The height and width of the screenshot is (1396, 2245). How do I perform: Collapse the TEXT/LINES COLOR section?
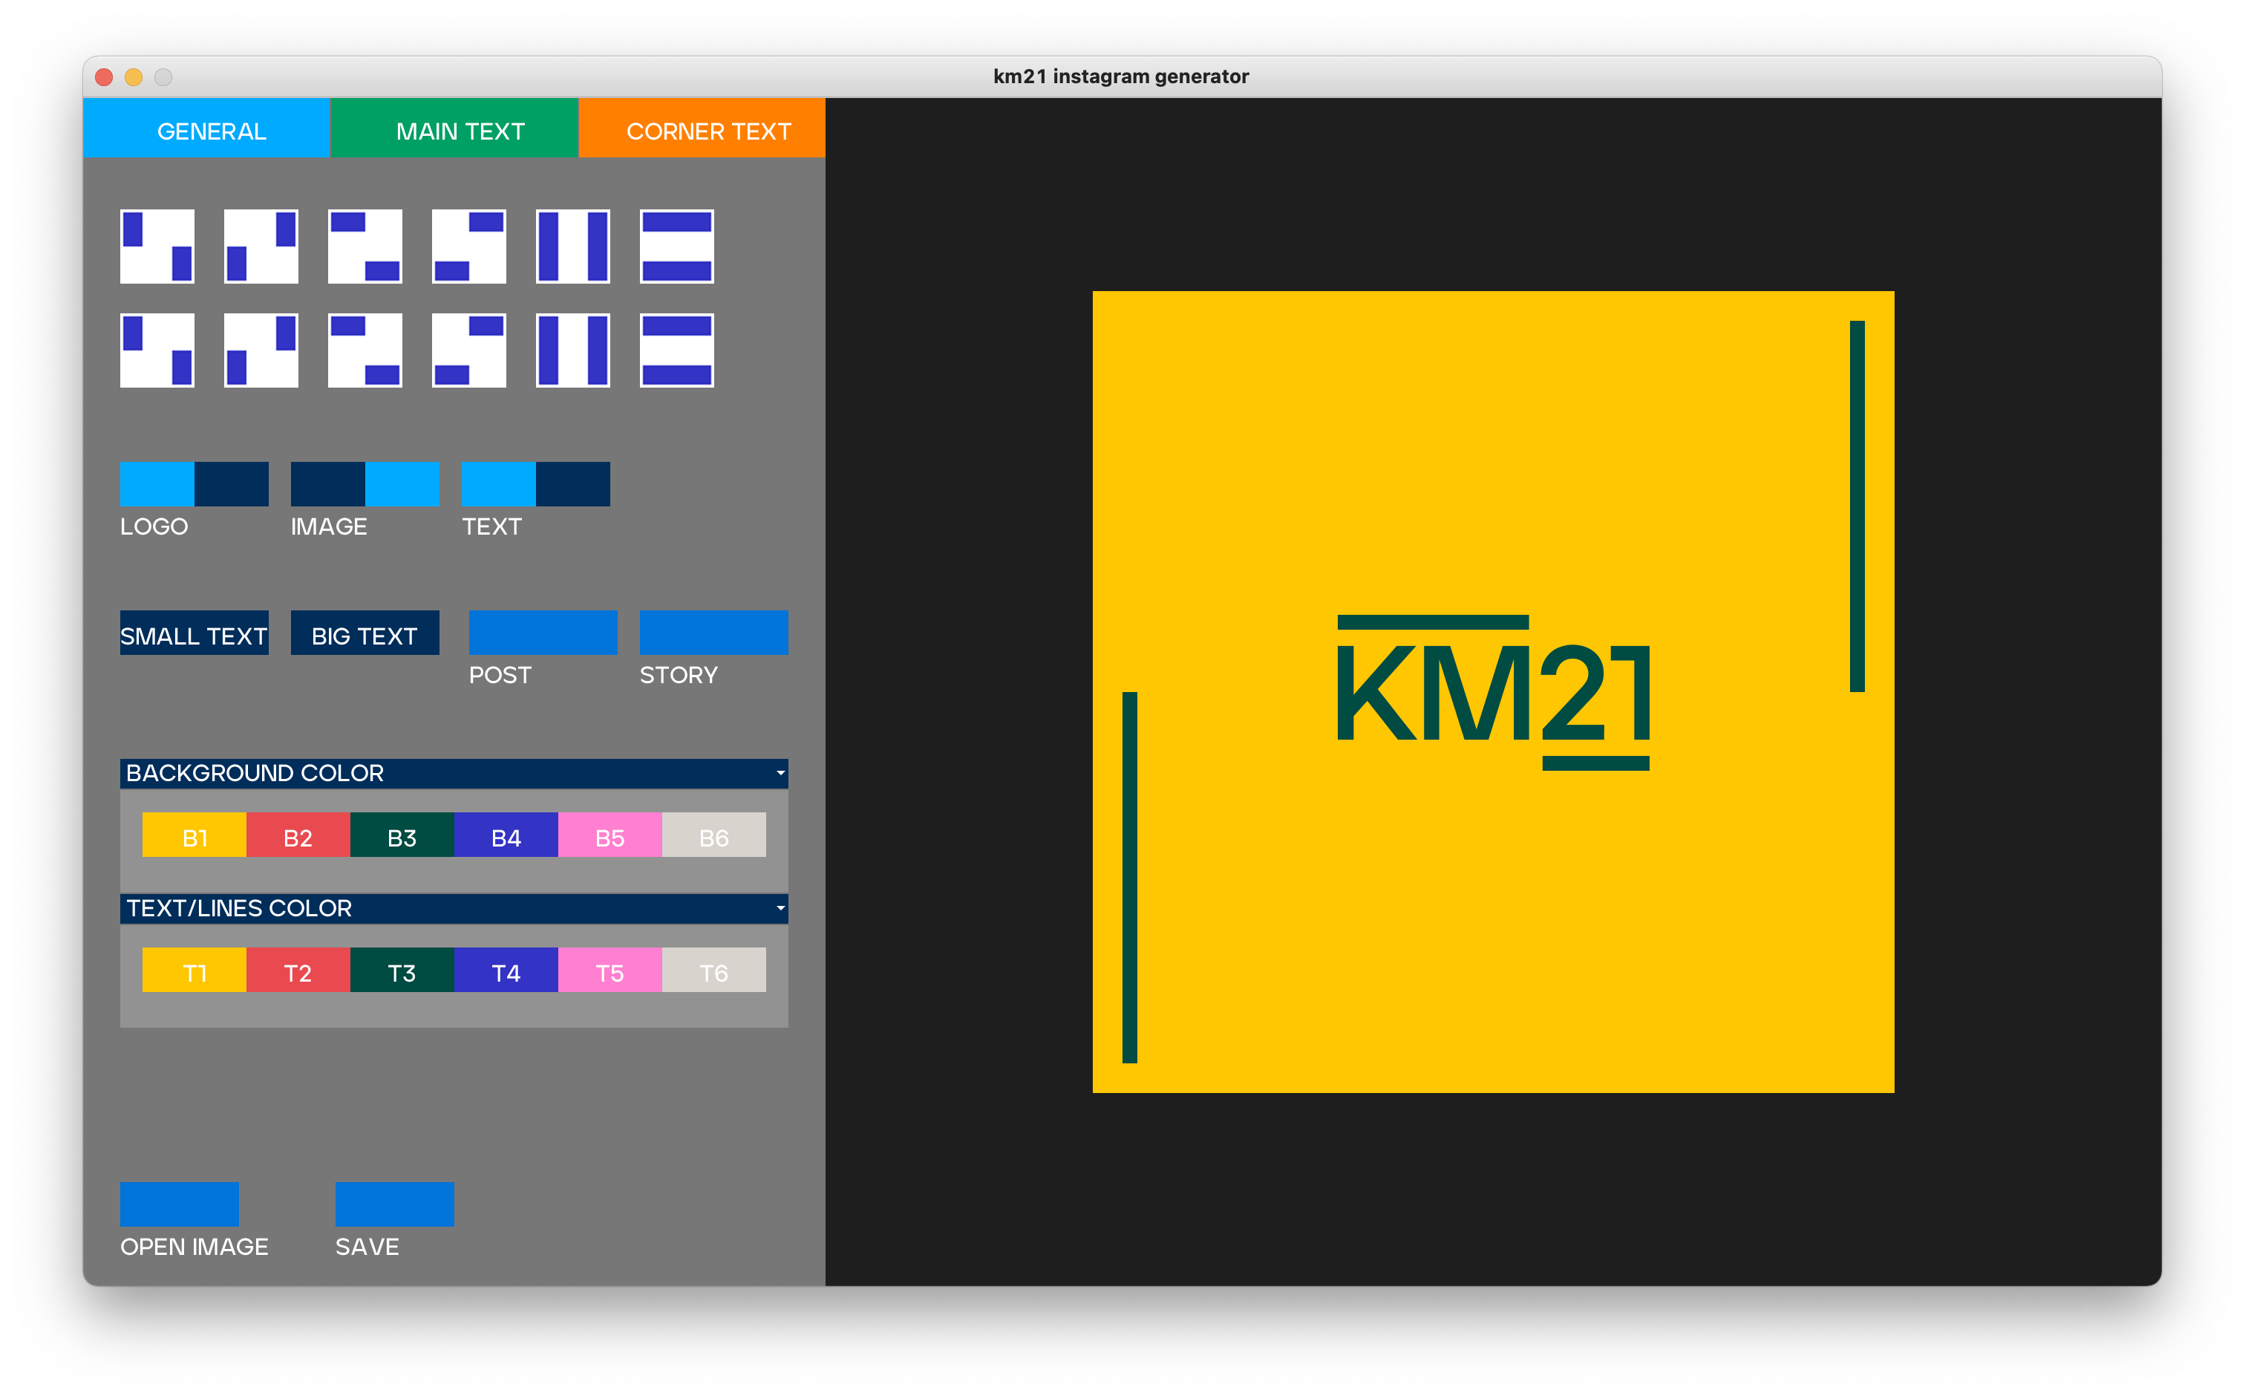pos(780,908)
